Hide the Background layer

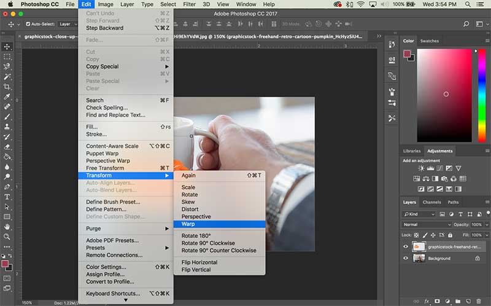coord(406,258)
